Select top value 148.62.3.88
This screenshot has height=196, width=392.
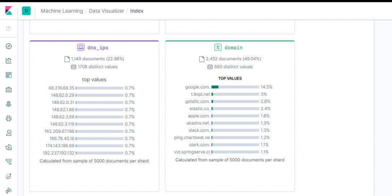[x=63, y=117]
